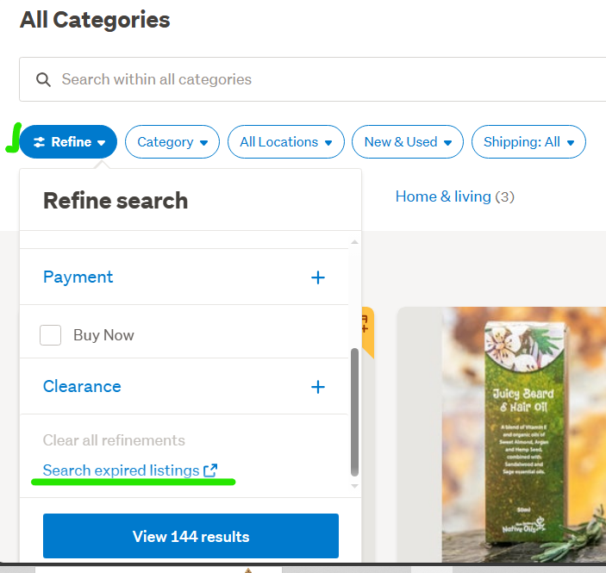Click the plus icon beside Clearance

pyautogui.click(x=318, y=387)
